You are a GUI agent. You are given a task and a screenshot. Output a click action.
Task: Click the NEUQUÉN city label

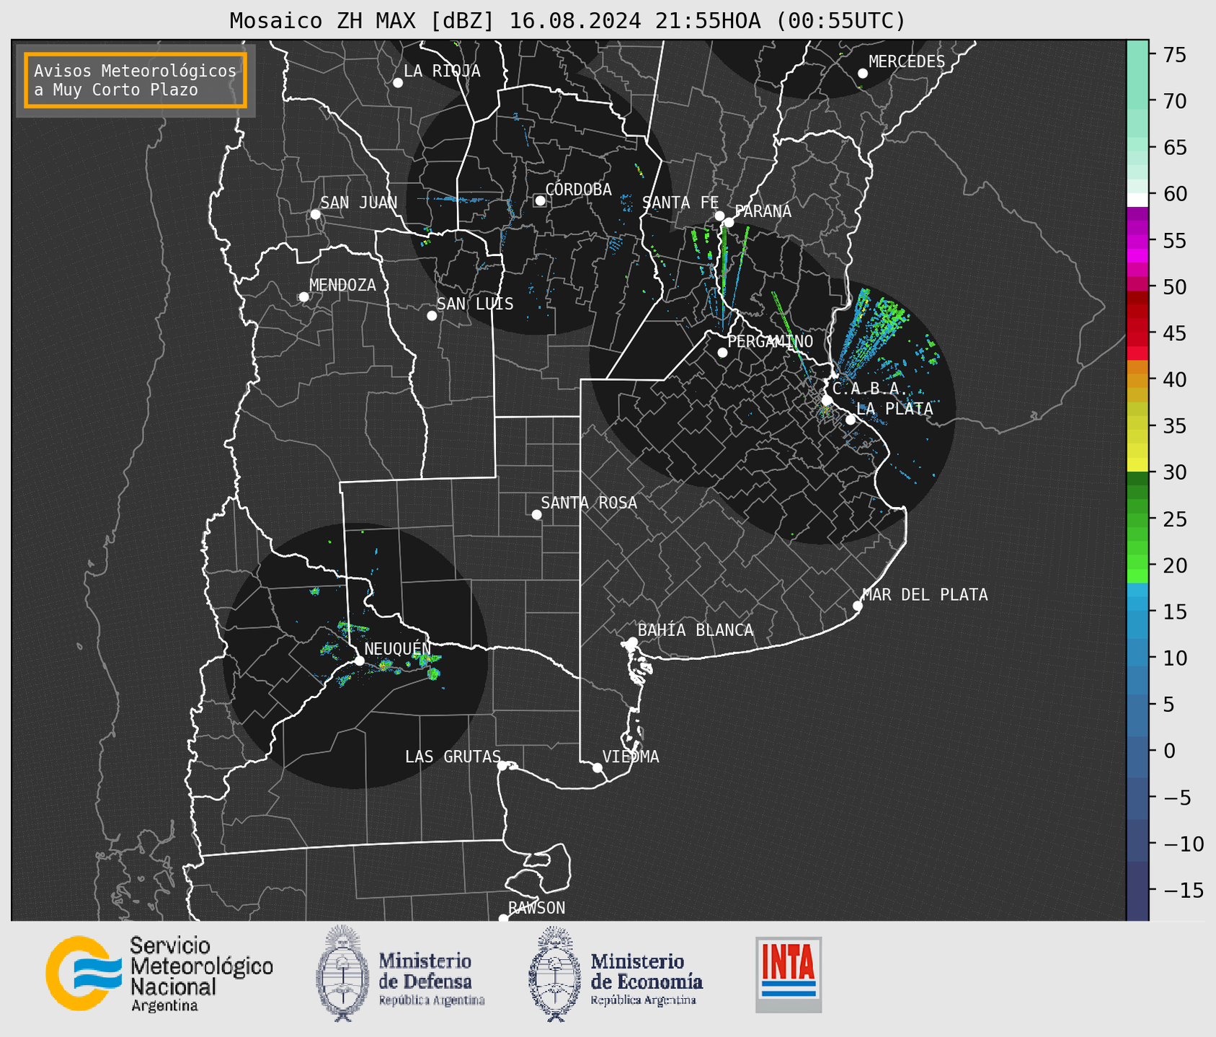click(x=397, y=648)
